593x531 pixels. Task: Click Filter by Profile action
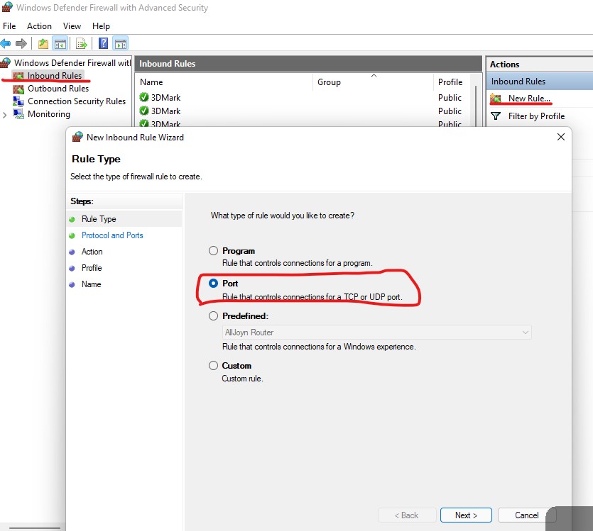tap(536, 116)
